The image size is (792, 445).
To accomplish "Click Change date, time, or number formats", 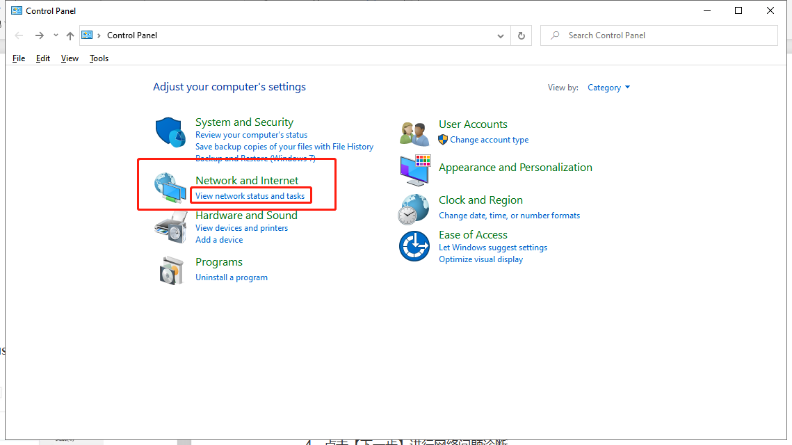I will click(x=510, y=216).
